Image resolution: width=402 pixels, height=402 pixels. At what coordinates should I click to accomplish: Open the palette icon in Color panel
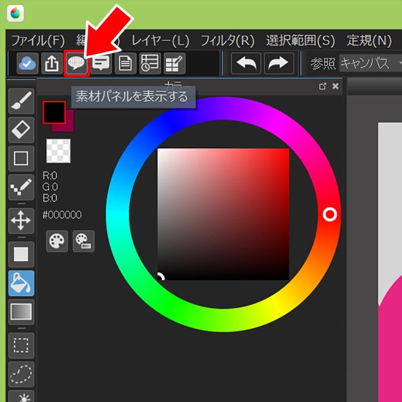57,241
